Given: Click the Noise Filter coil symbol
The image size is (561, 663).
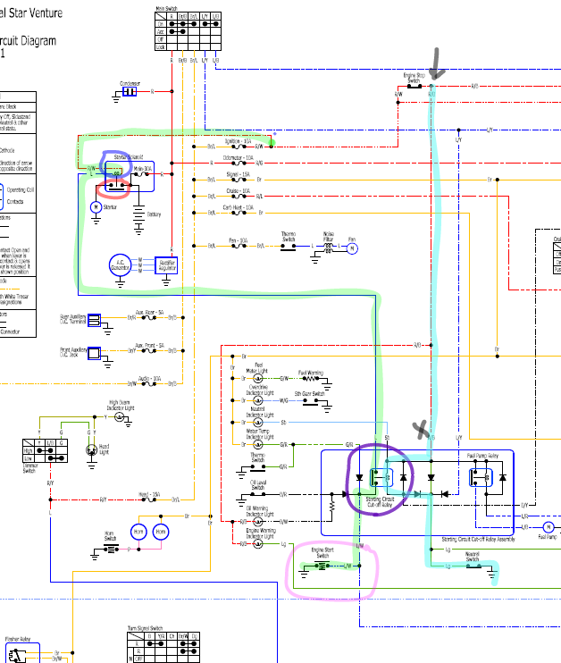Looking at the screenshot, I should [328, 249].
